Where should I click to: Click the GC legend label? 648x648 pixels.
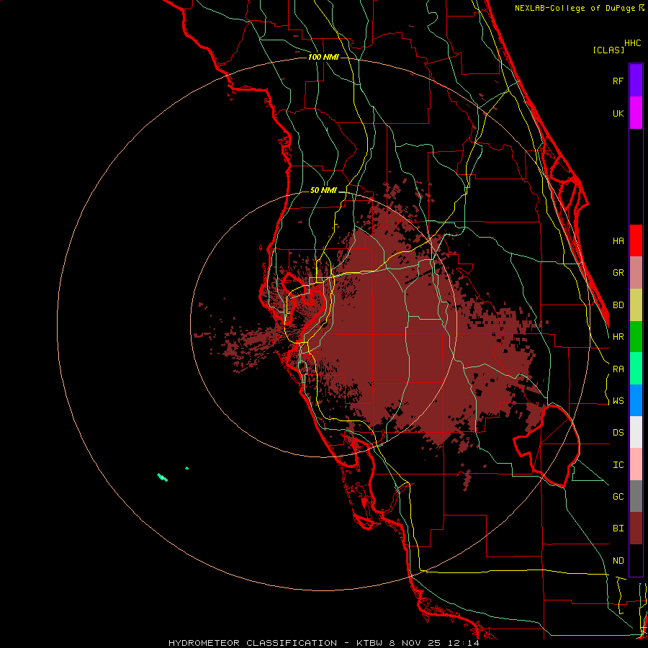[618, 497]
